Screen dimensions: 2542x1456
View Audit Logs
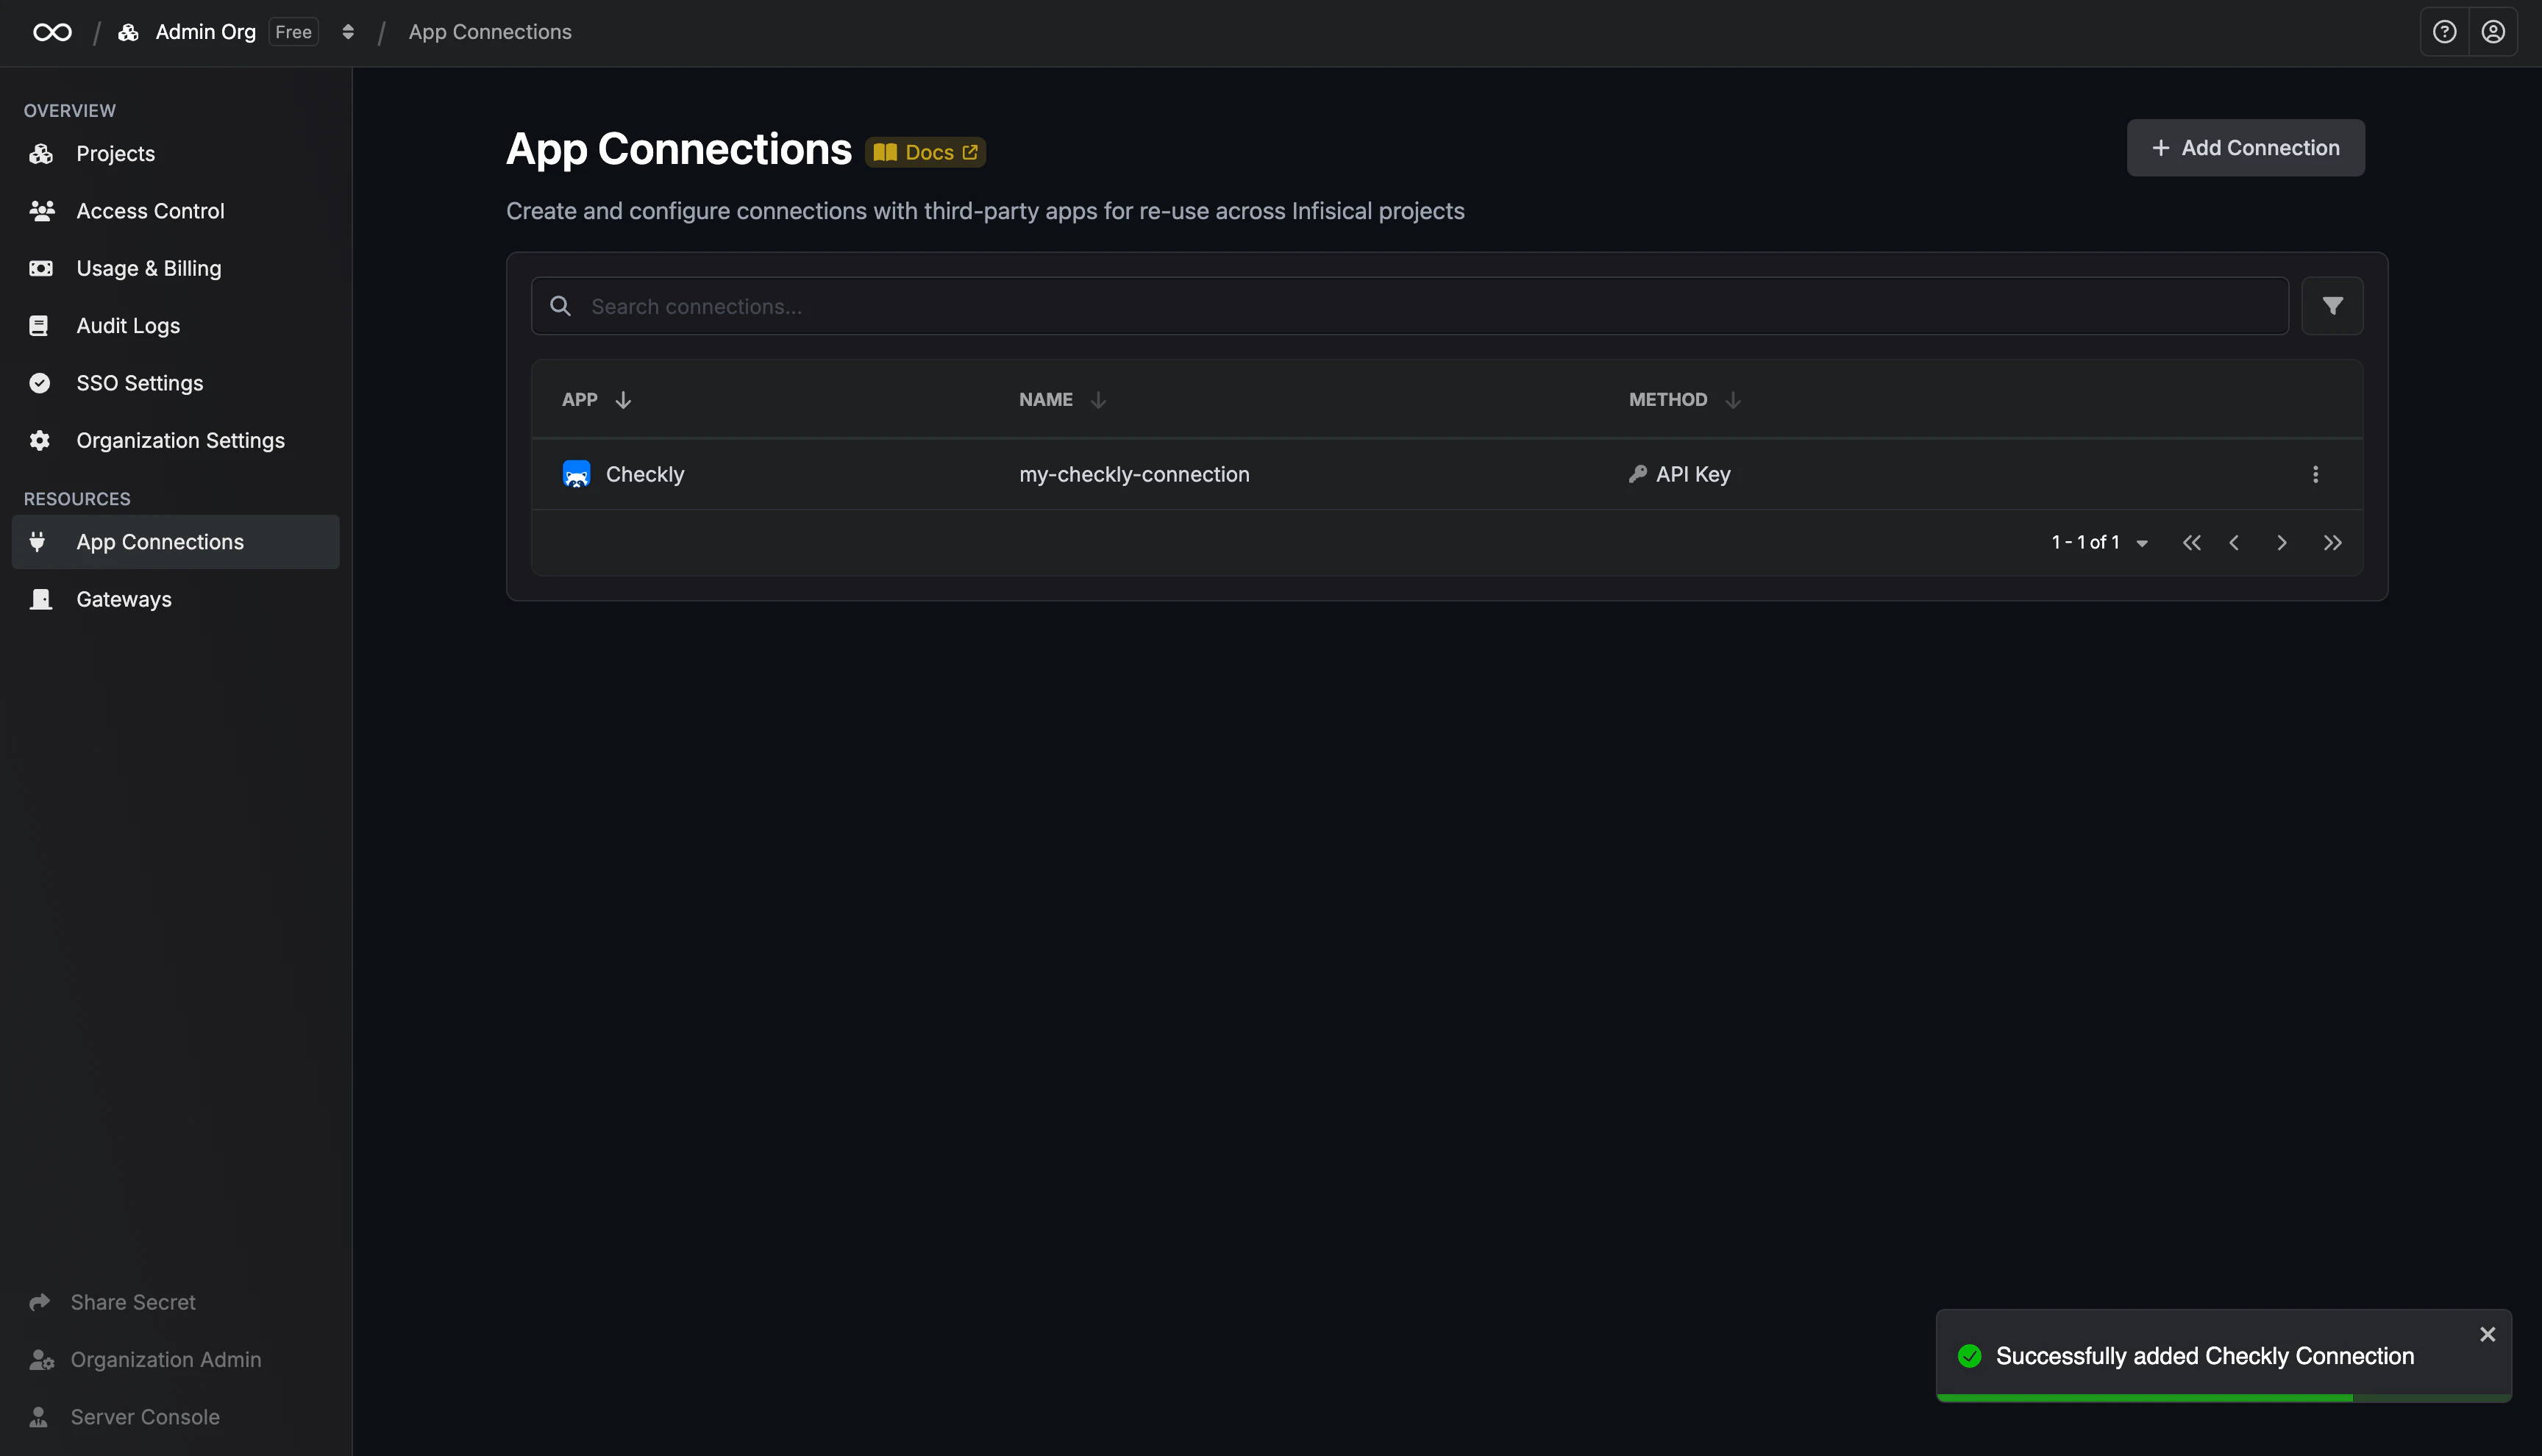click(175, 326)
